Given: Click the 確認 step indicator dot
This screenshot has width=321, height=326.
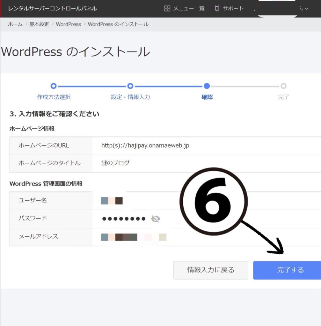Looking at the screenshot, I should click(x=207, y=86).
